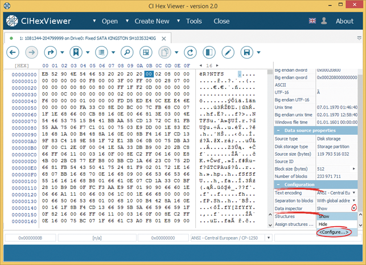Click the Number of blocks value 233 971 711
The height and width of the screenshot is (265, 366).
click(328, 176)
